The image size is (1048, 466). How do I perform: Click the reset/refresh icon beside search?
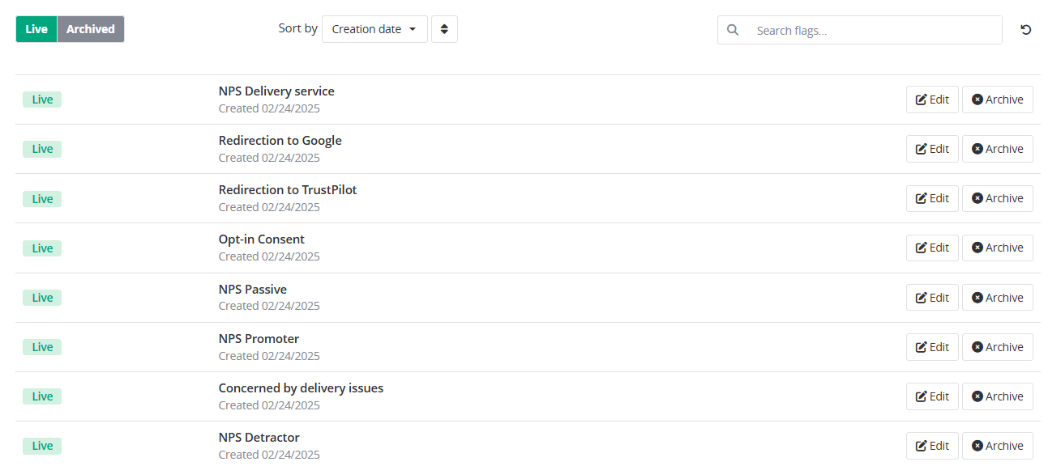point(1025,30)
